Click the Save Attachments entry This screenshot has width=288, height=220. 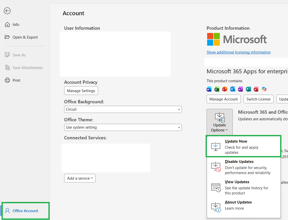coord(25,68)
